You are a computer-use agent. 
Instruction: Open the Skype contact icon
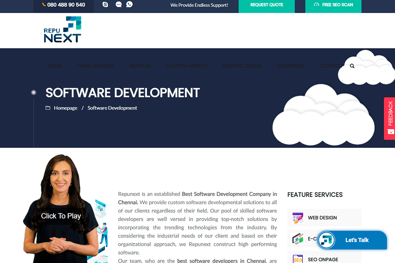point(105,5)
